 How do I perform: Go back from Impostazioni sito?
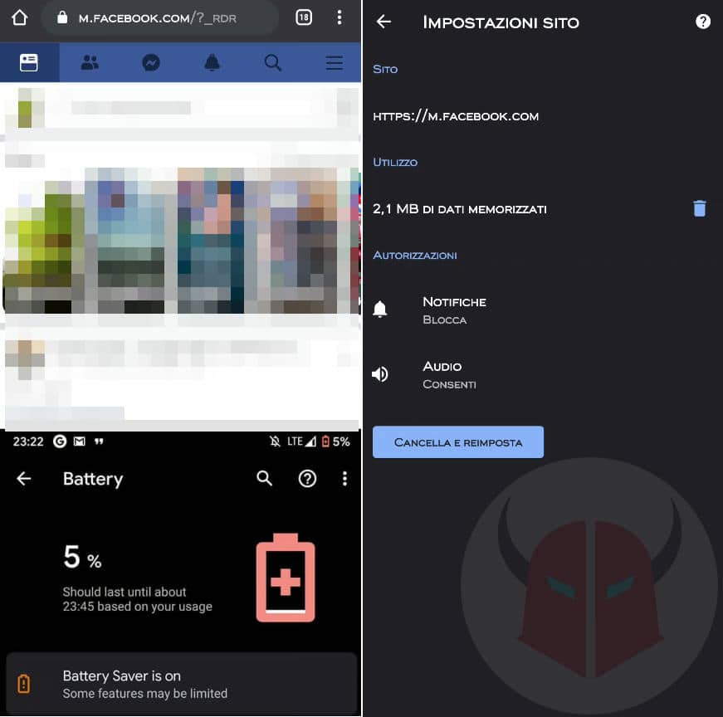(383, 22)
